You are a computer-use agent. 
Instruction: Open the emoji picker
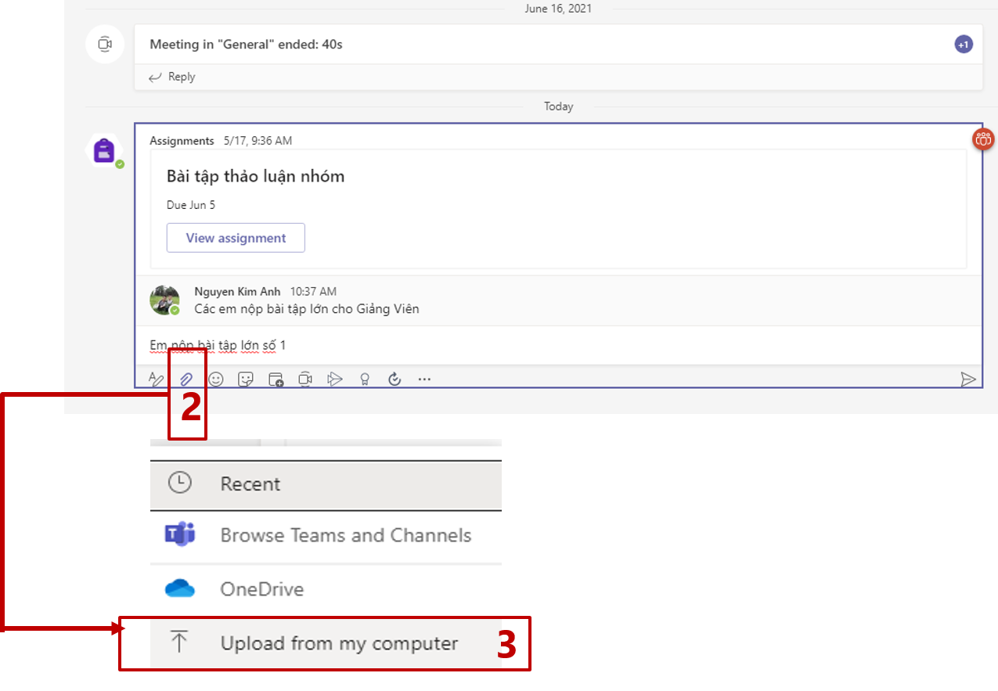pos(216,380)
